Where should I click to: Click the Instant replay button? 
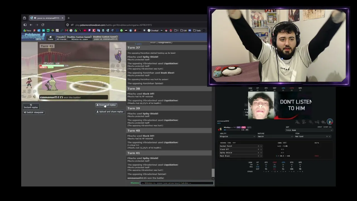pos(31,106)
